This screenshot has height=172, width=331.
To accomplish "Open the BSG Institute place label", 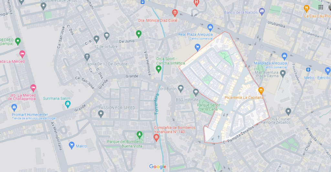I will pyautogui.click(x=187, y=100).
